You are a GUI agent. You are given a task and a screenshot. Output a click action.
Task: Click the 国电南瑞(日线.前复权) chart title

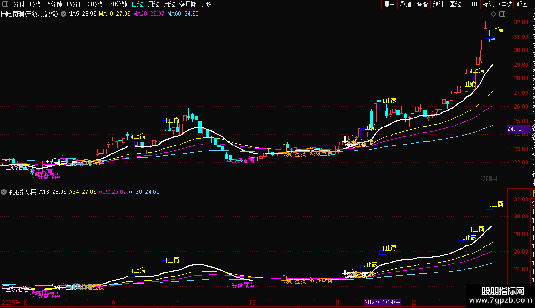click(30, 14)
